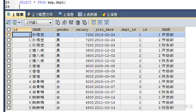Screen dimensions: 196x112
Task: Click the salary column header
Action: pos(85,30)
